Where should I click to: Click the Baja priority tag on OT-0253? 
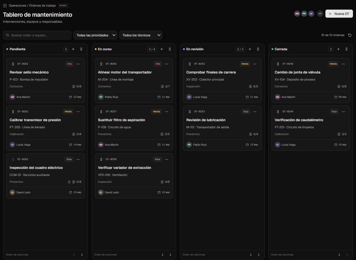tap(246, 112)
